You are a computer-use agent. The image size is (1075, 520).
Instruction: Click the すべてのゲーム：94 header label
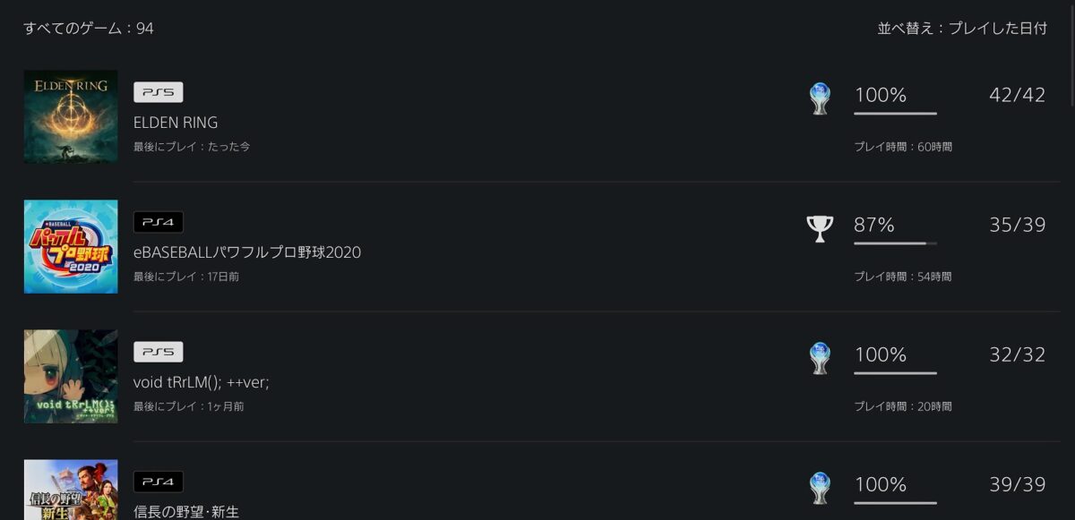point(89,29)
